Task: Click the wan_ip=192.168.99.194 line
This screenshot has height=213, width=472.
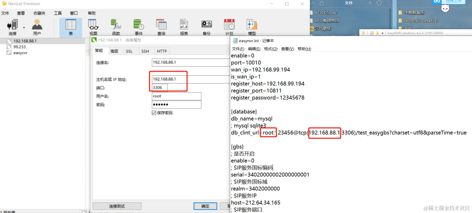Action: tap(260, 70)
